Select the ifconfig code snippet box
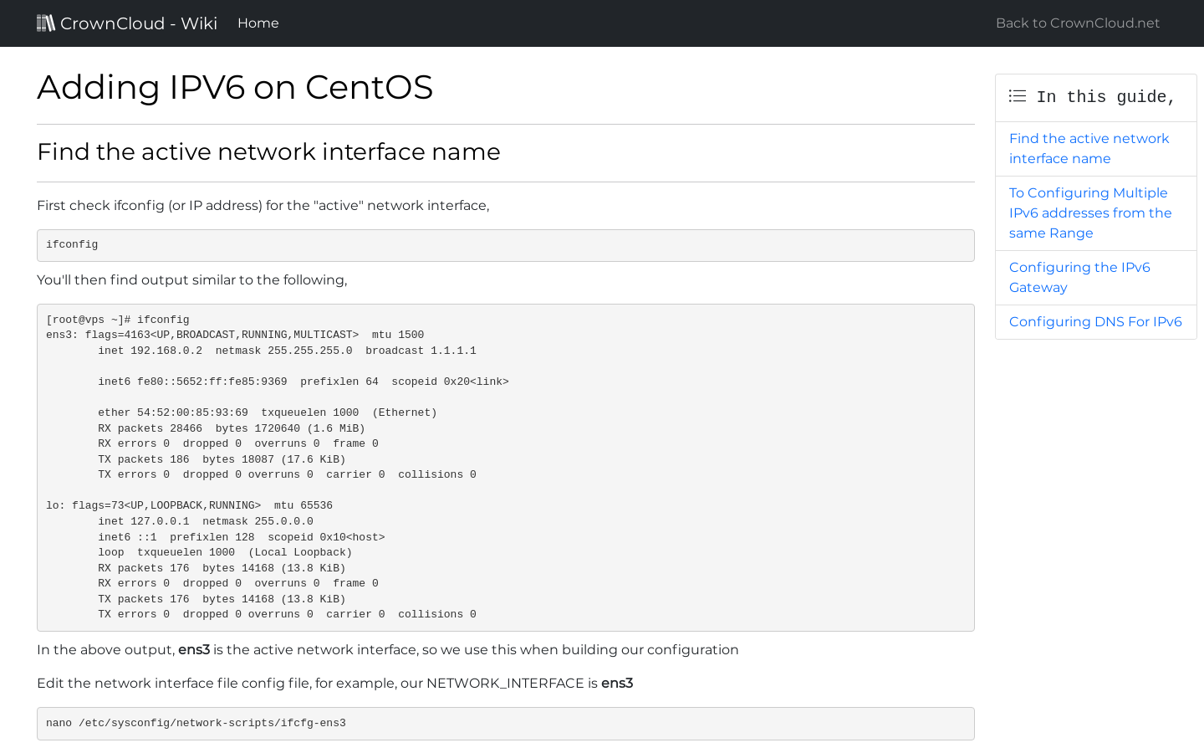 point(505,245)
